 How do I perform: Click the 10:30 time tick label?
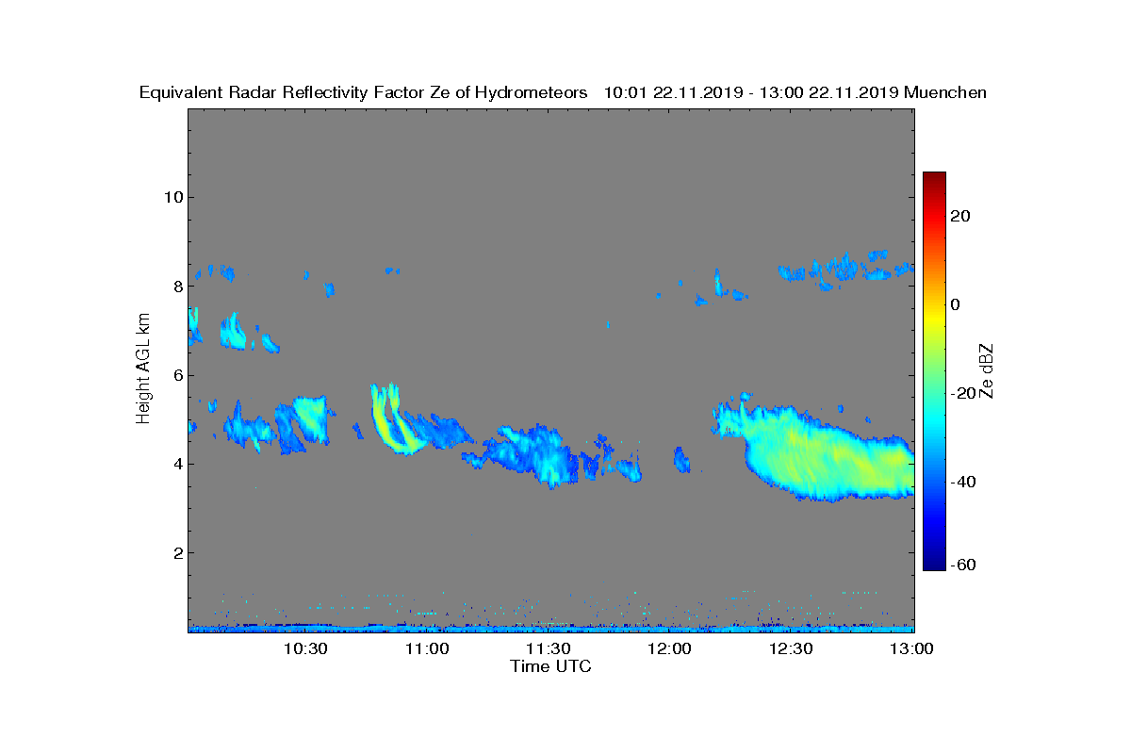[x=304, y=648]
